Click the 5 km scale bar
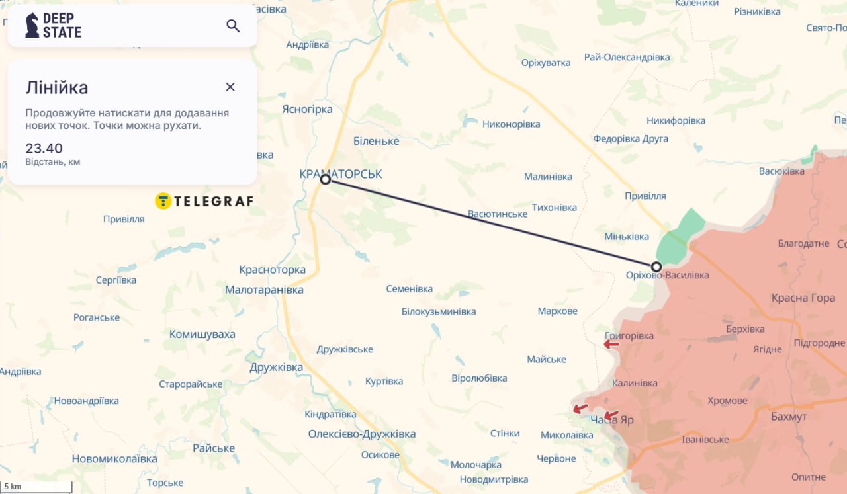Viewport: 847px width, 494px height. coord(36,487)
